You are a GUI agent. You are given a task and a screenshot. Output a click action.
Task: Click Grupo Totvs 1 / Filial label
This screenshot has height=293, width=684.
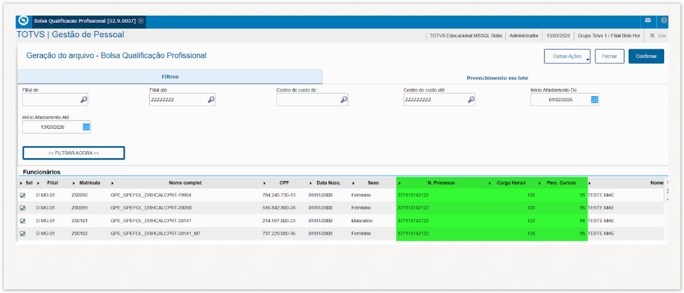click(x=608, y=36)
